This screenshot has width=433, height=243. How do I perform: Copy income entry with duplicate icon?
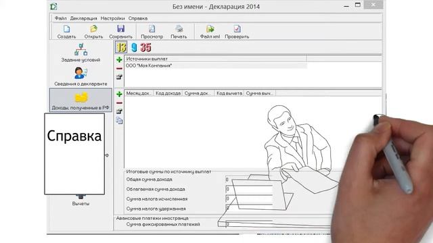tap(119, 120)
